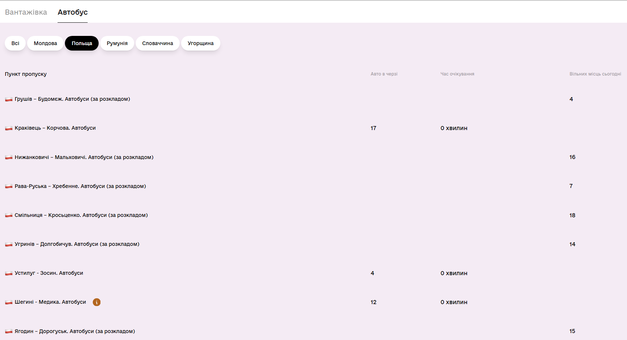The width and height of the screenshot is (627, 340).
Task: Click the Вільних місць сьогодні column header
Action: click(x=595, y=74)
